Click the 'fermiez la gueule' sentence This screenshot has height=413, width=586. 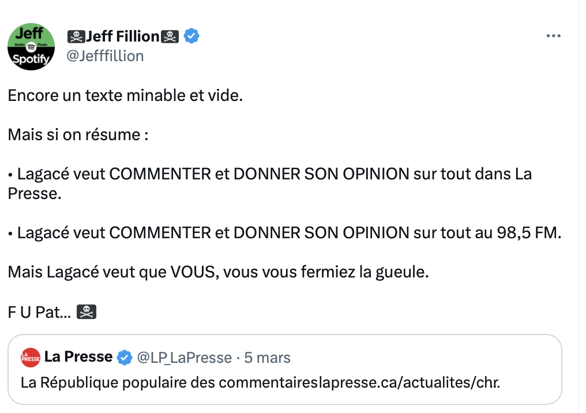[218, 272]
